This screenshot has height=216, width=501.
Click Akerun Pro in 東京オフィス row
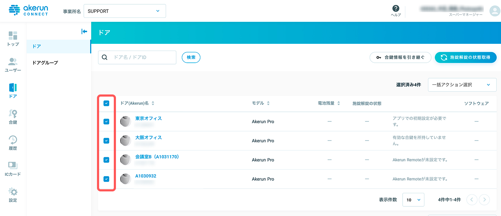(x=263, y=122)
